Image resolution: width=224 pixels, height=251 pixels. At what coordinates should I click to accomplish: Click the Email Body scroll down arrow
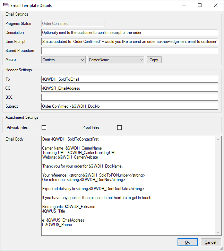218,232
